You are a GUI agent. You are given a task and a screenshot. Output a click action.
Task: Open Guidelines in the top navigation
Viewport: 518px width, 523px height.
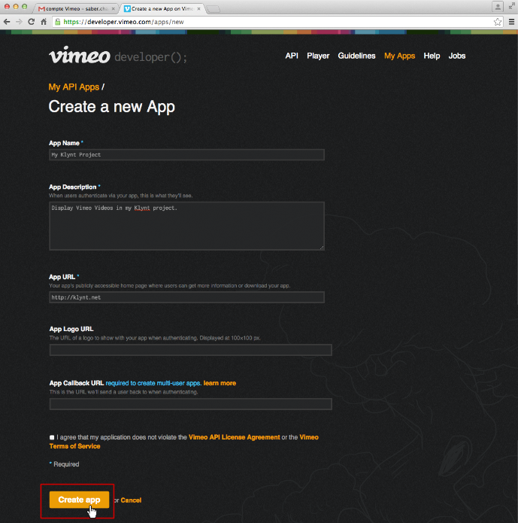click(356, 56)
